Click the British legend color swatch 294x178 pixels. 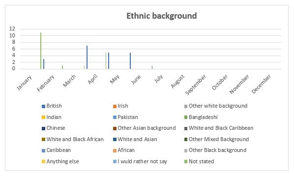pos(43,106)
